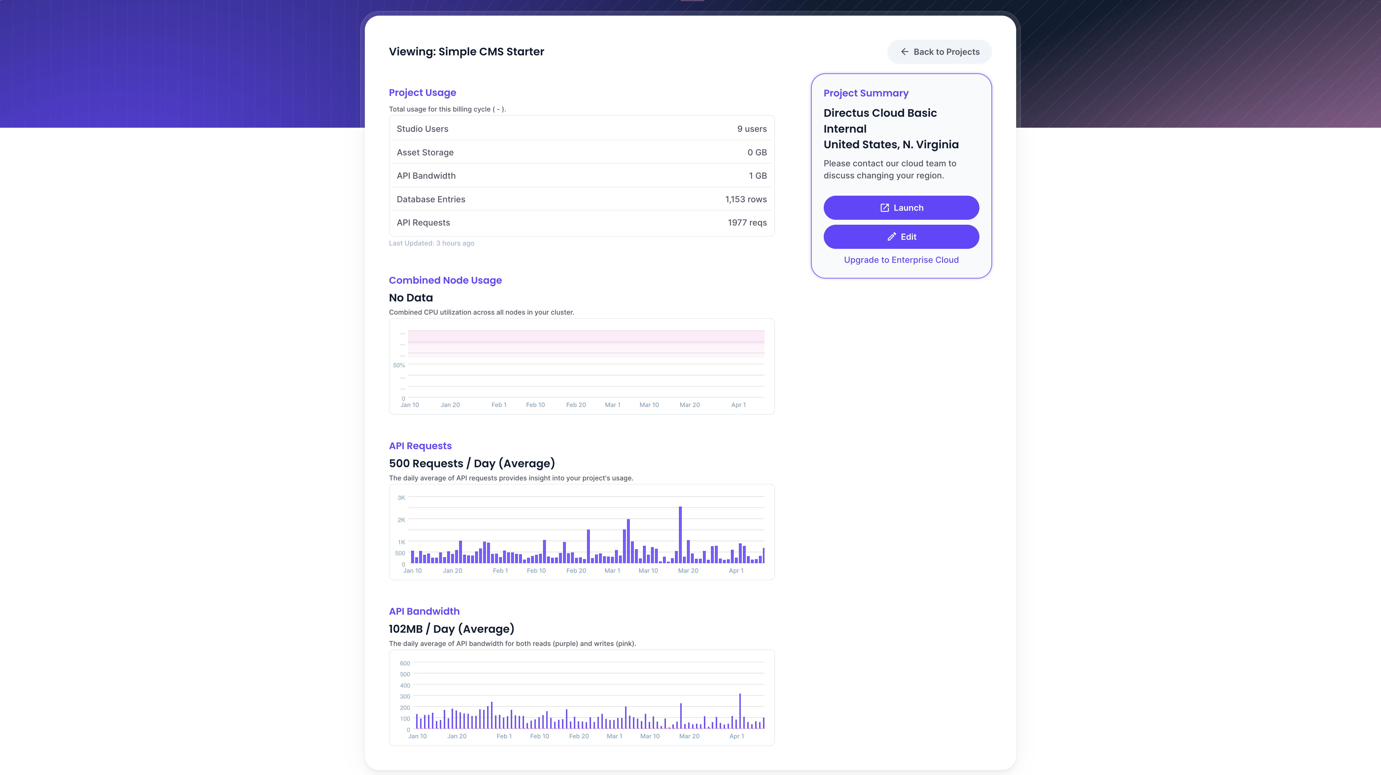Return to Projects list

coord(939,52)
